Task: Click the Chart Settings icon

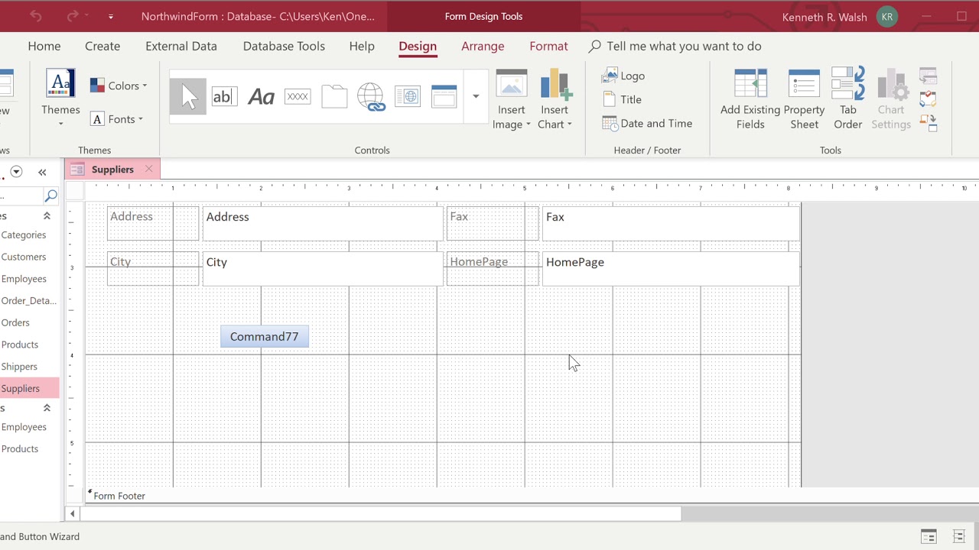Action: pyautogui.click(x=891, y=100)
